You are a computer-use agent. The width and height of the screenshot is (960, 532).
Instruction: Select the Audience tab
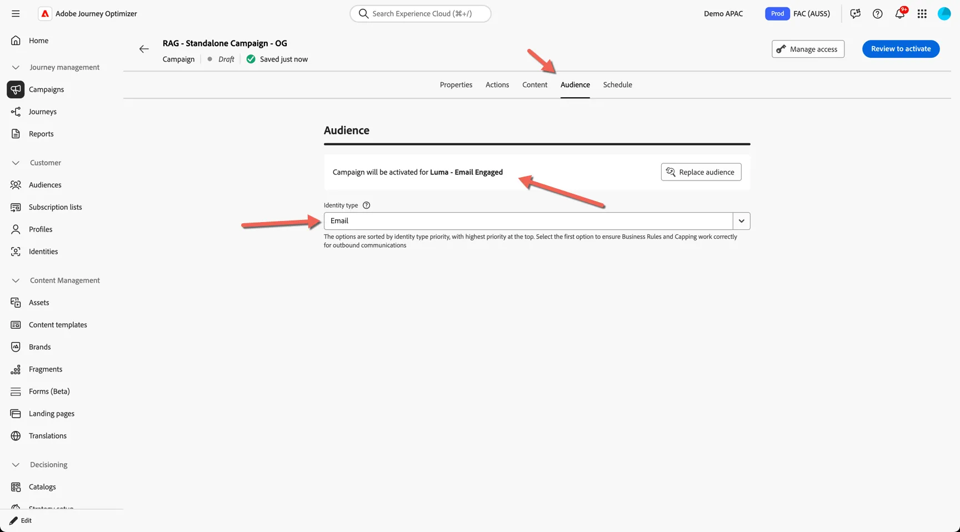pos(575,85)
